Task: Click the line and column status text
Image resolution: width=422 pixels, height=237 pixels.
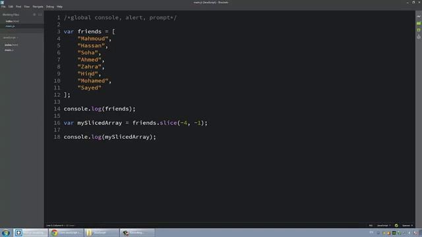Action: pyautogui.click(x=55, y=225)
